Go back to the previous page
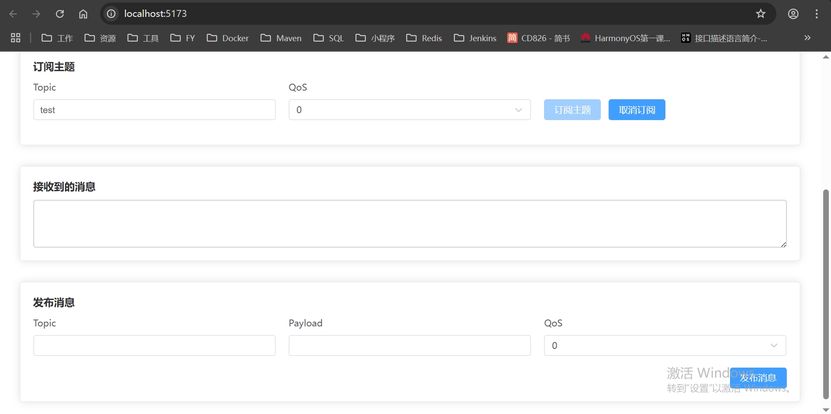Image resolution: width=831 pixels, height=414 pixels. [13, 14]
